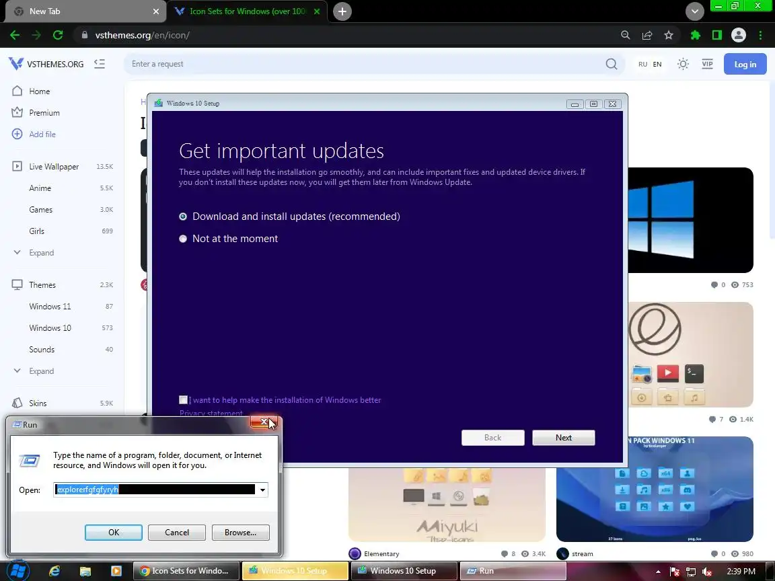The image size is (775, 581).
Task: Go back in the browser
Action: point(15,35)
